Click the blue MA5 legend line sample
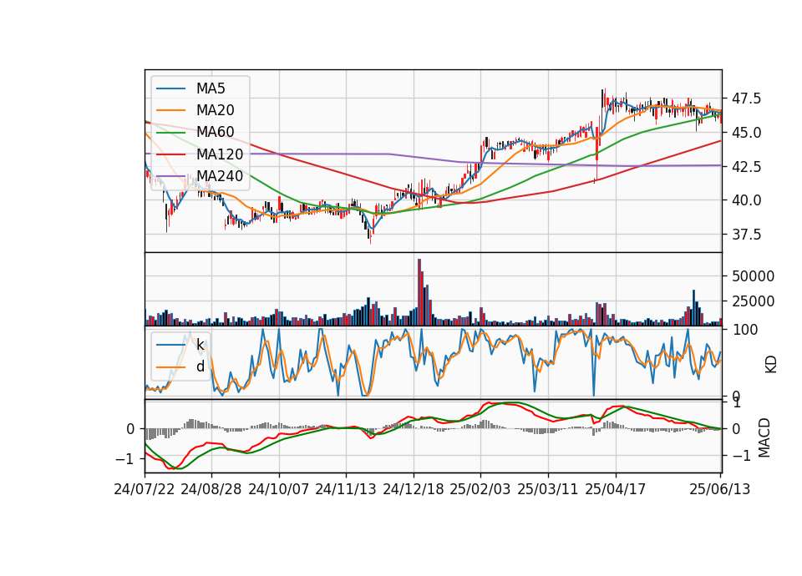Viewport: 802px width, 576px height. tap(170, 88)
